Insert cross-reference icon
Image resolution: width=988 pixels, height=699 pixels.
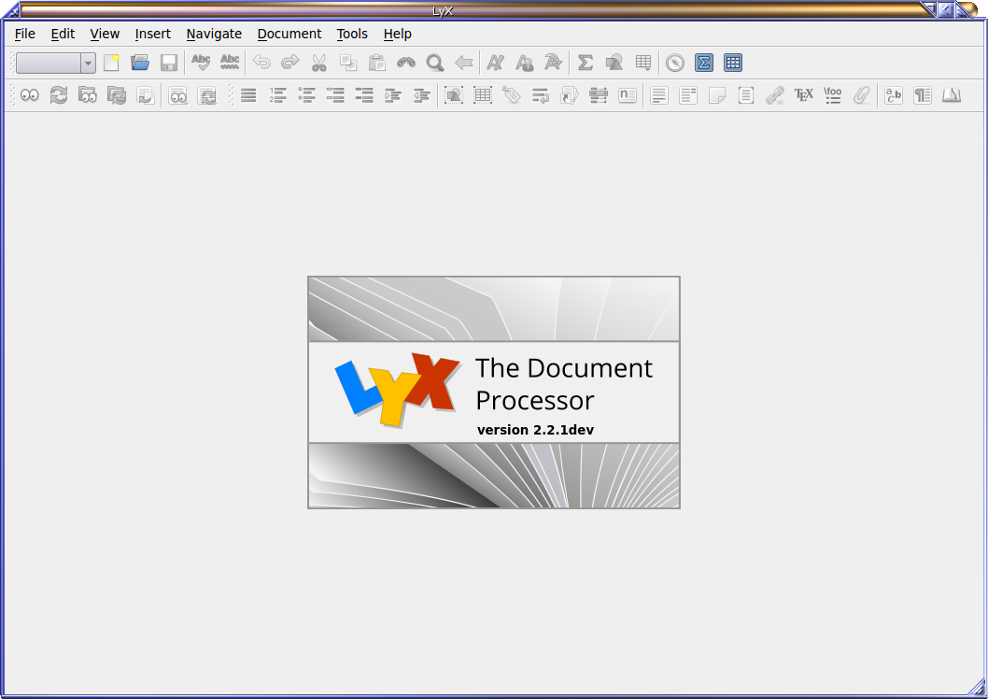coord(541,95)
